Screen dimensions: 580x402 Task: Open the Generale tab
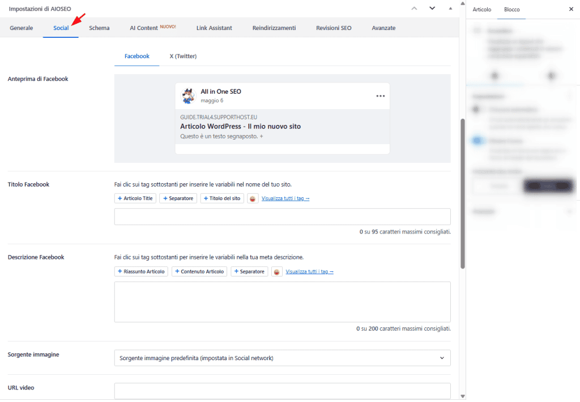coord(21,28)
